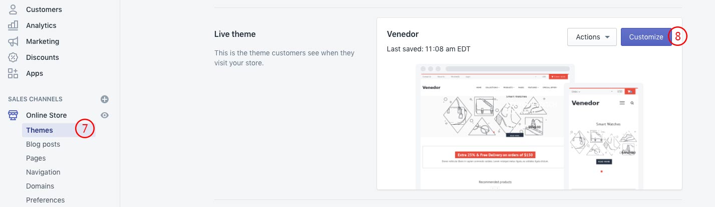The height and width of the screenshot is (207, 715).
Task: Add a sales channel with plus icon
Action: pyautogui.click(x=105, y=99)
